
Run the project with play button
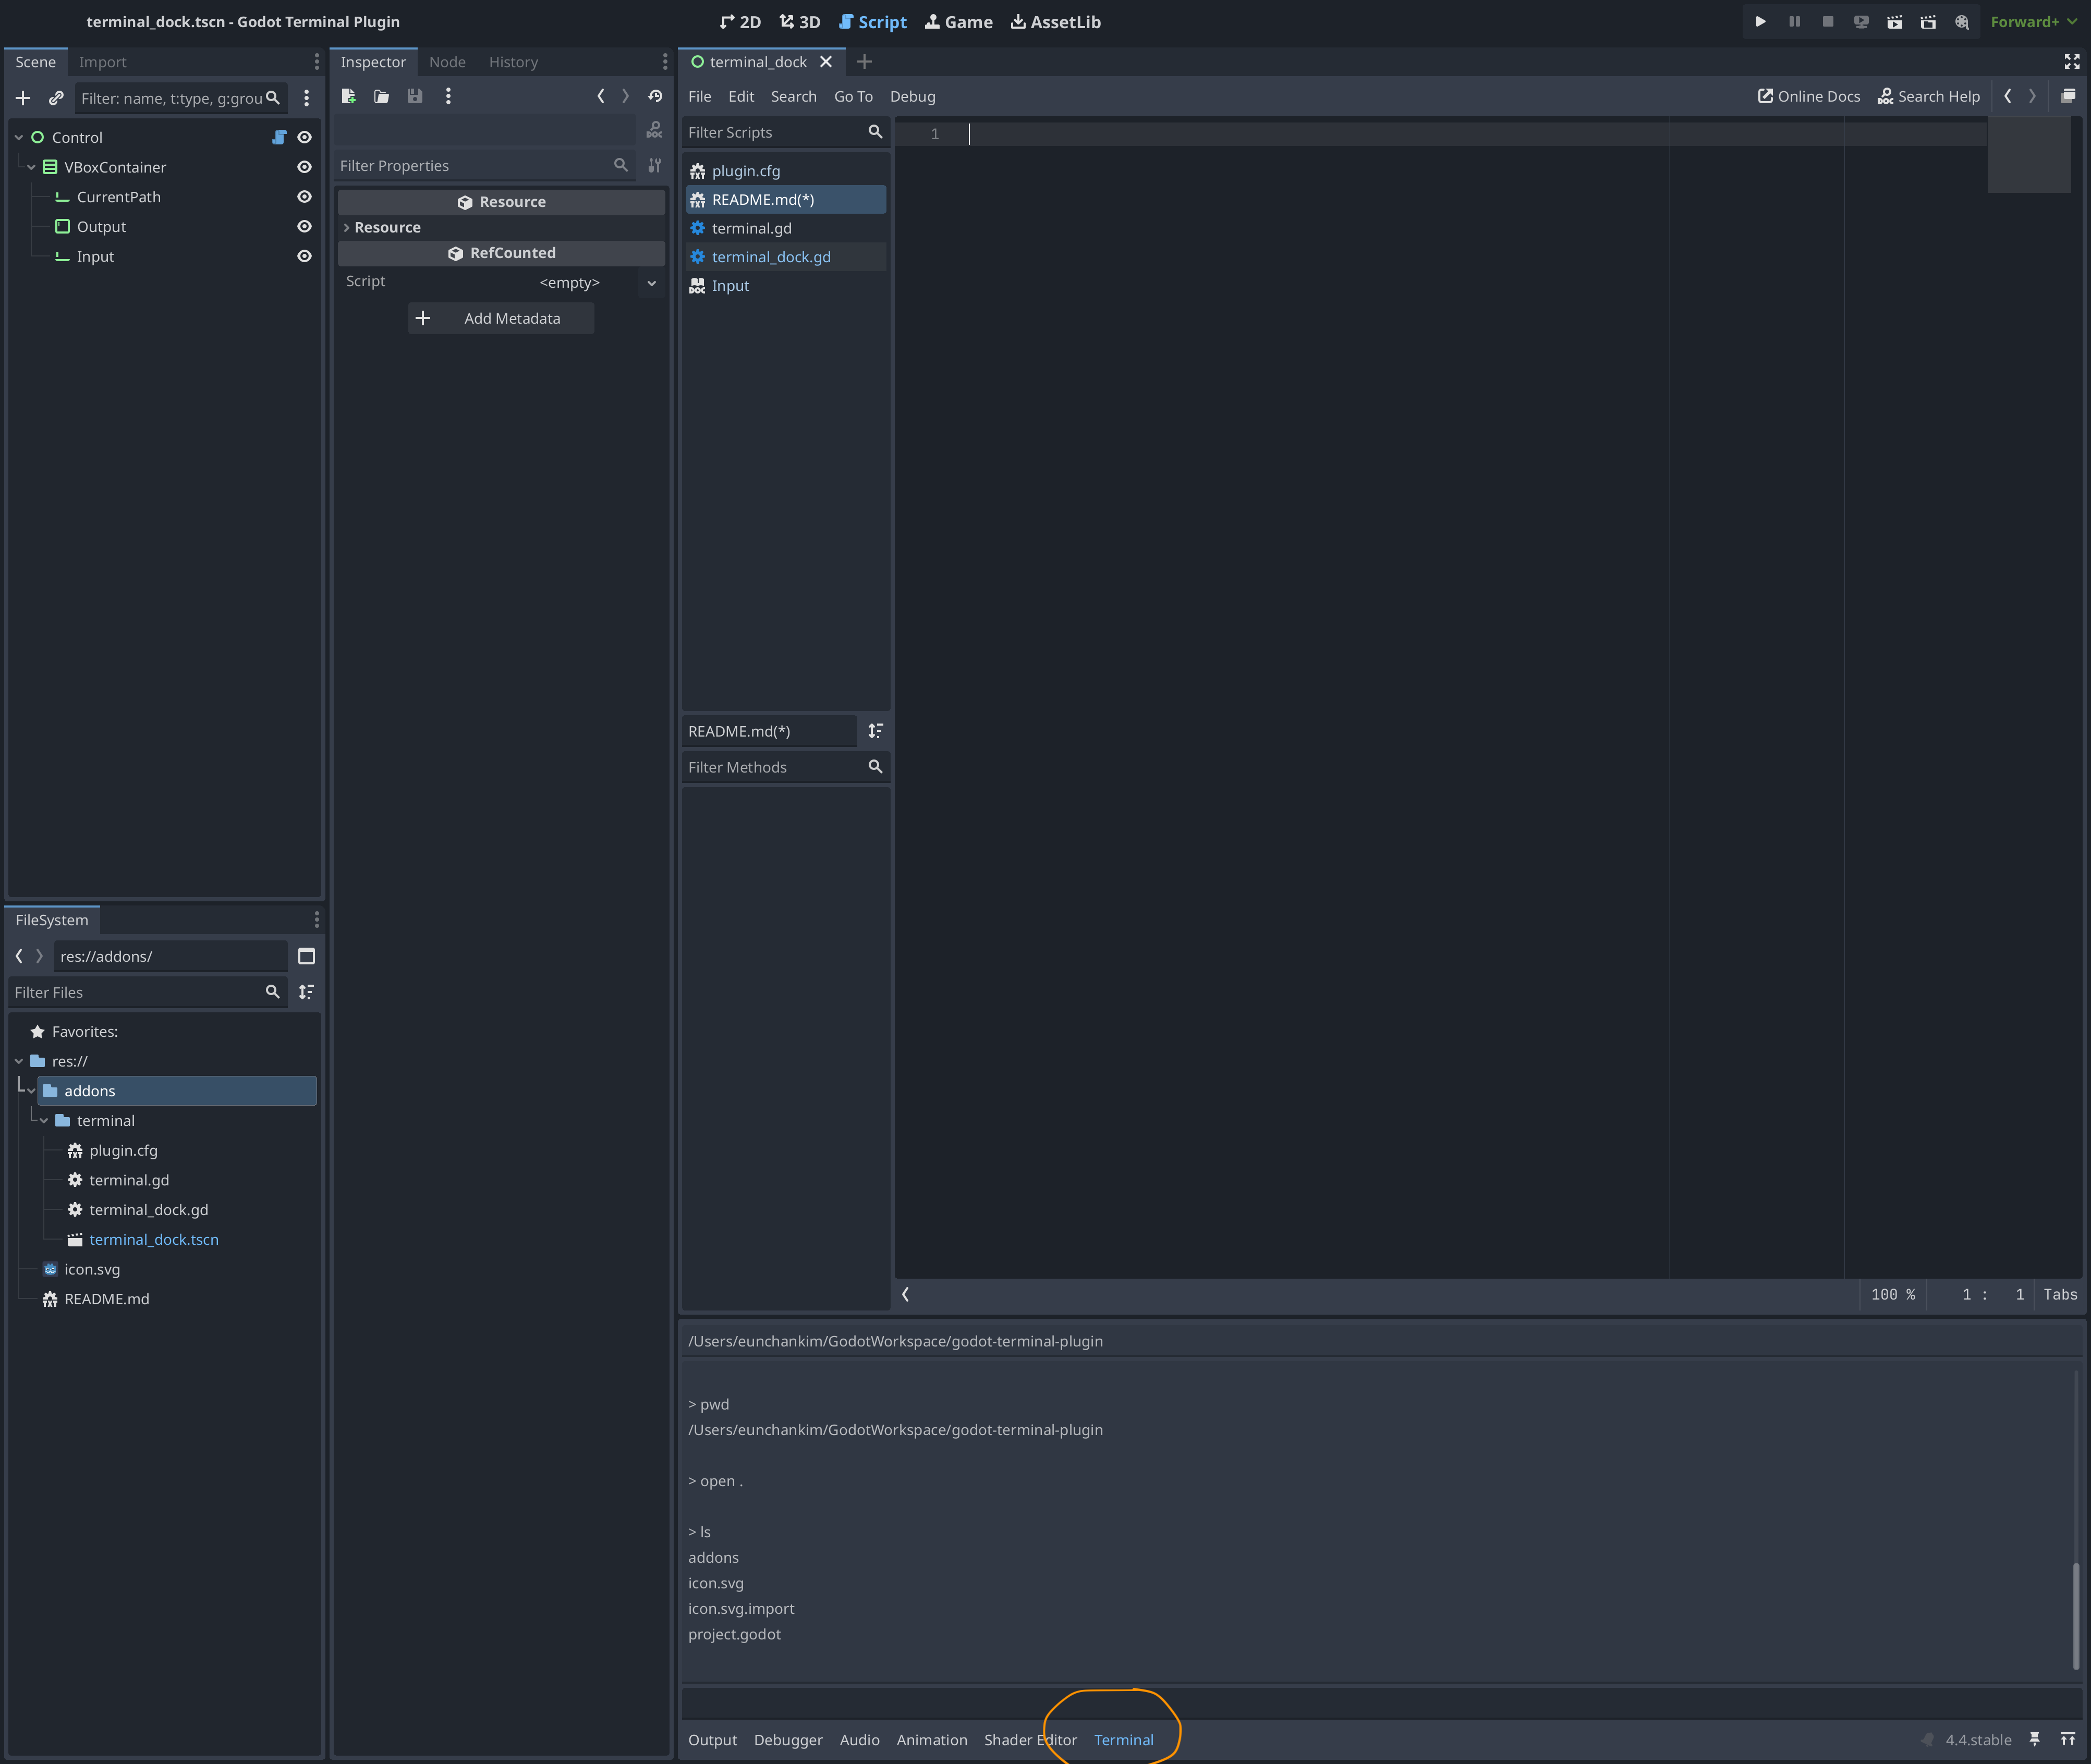click(1760, 21)
